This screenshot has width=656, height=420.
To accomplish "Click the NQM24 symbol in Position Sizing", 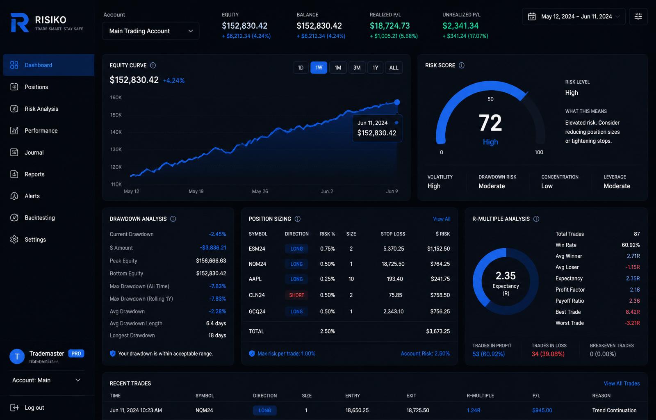I will [x=257, y=264].
